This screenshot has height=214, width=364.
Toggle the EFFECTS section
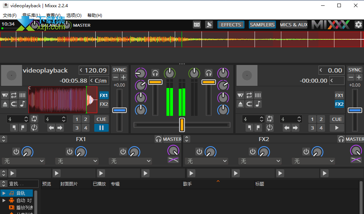231,25
